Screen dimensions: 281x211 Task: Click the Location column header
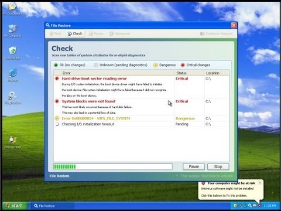(x=214, y=73)
